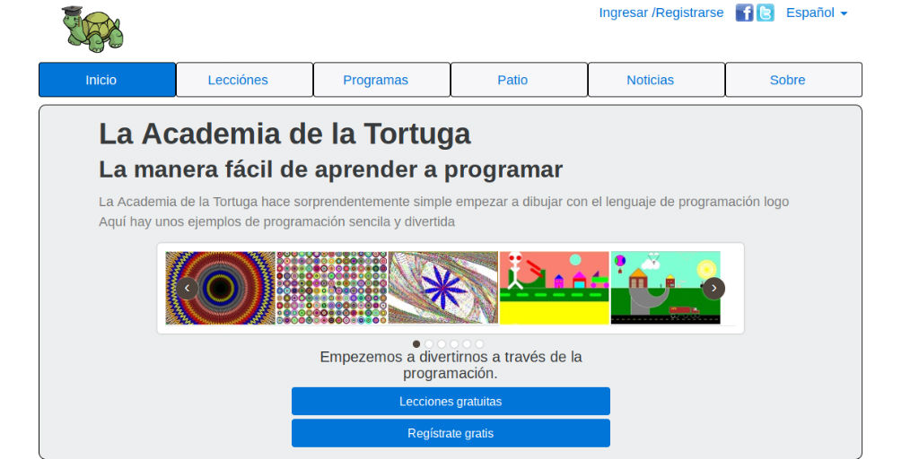The image size is (919, 459).
Task: Open the Twitter page icon
Action: (x=765, y=13)
